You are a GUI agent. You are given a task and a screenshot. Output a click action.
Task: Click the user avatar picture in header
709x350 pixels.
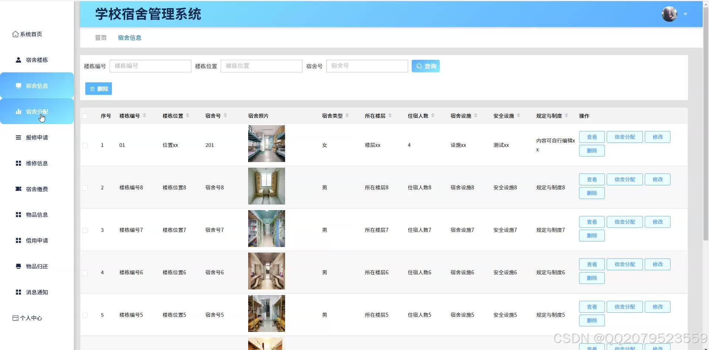[669, 14]
